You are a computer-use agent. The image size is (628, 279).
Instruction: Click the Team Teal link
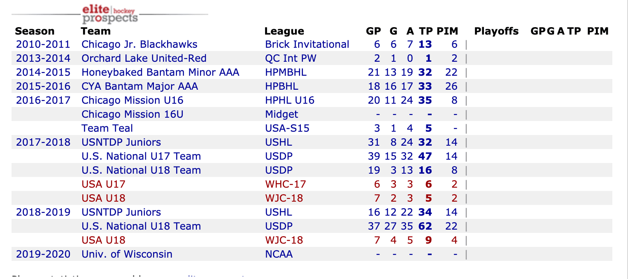[107, 128]
